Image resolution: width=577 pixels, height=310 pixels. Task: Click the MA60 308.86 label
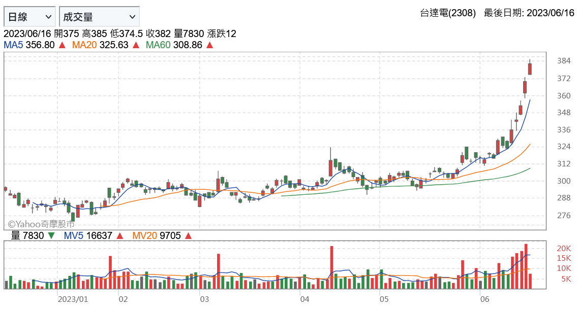click(174, 45)
